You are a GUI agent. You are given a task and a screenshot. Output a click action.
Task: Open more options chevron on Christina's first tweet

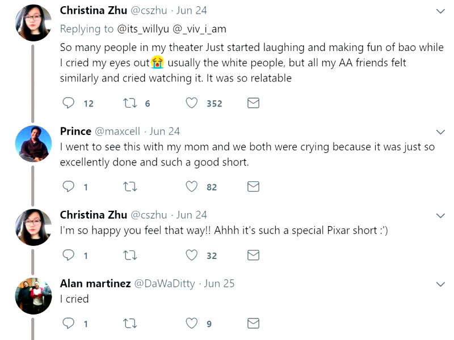tap(440, 11)
